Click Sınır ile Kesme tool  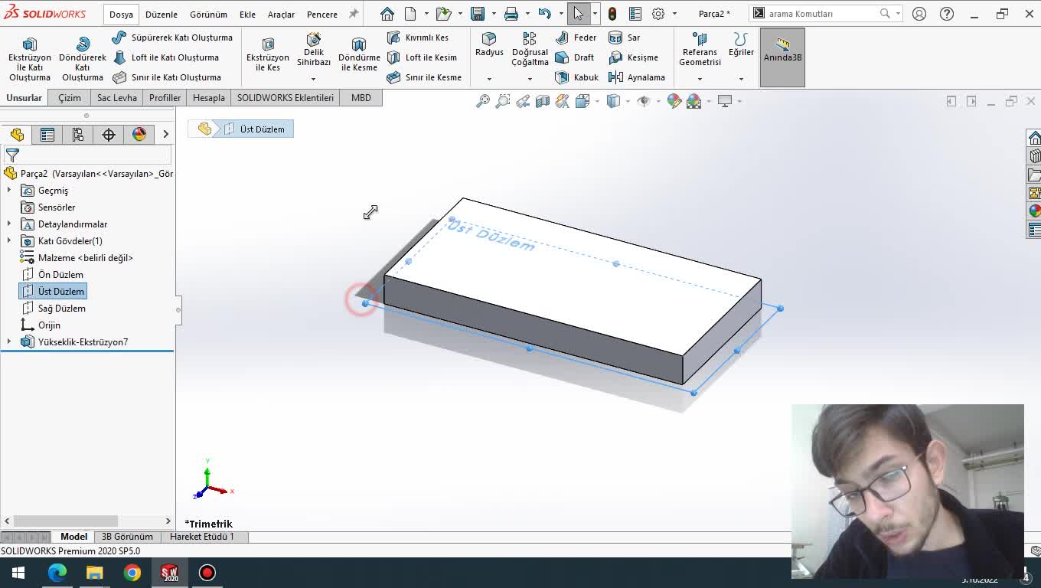(424, 77)
